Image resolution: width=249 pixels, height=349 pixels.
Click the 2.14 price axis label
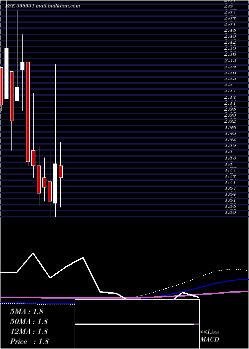pyautogui.click(x=230, y=97)
